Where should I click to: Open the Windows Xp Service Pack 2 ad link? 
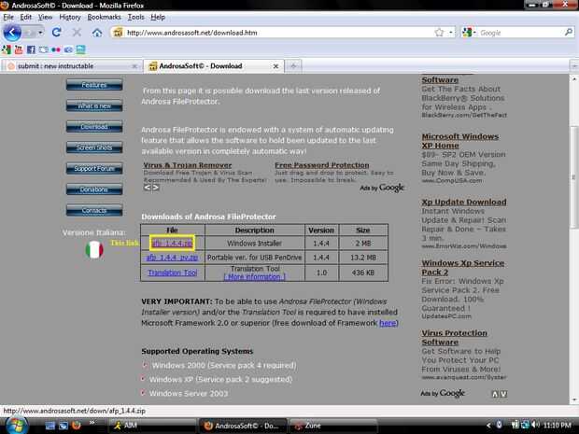462,268
